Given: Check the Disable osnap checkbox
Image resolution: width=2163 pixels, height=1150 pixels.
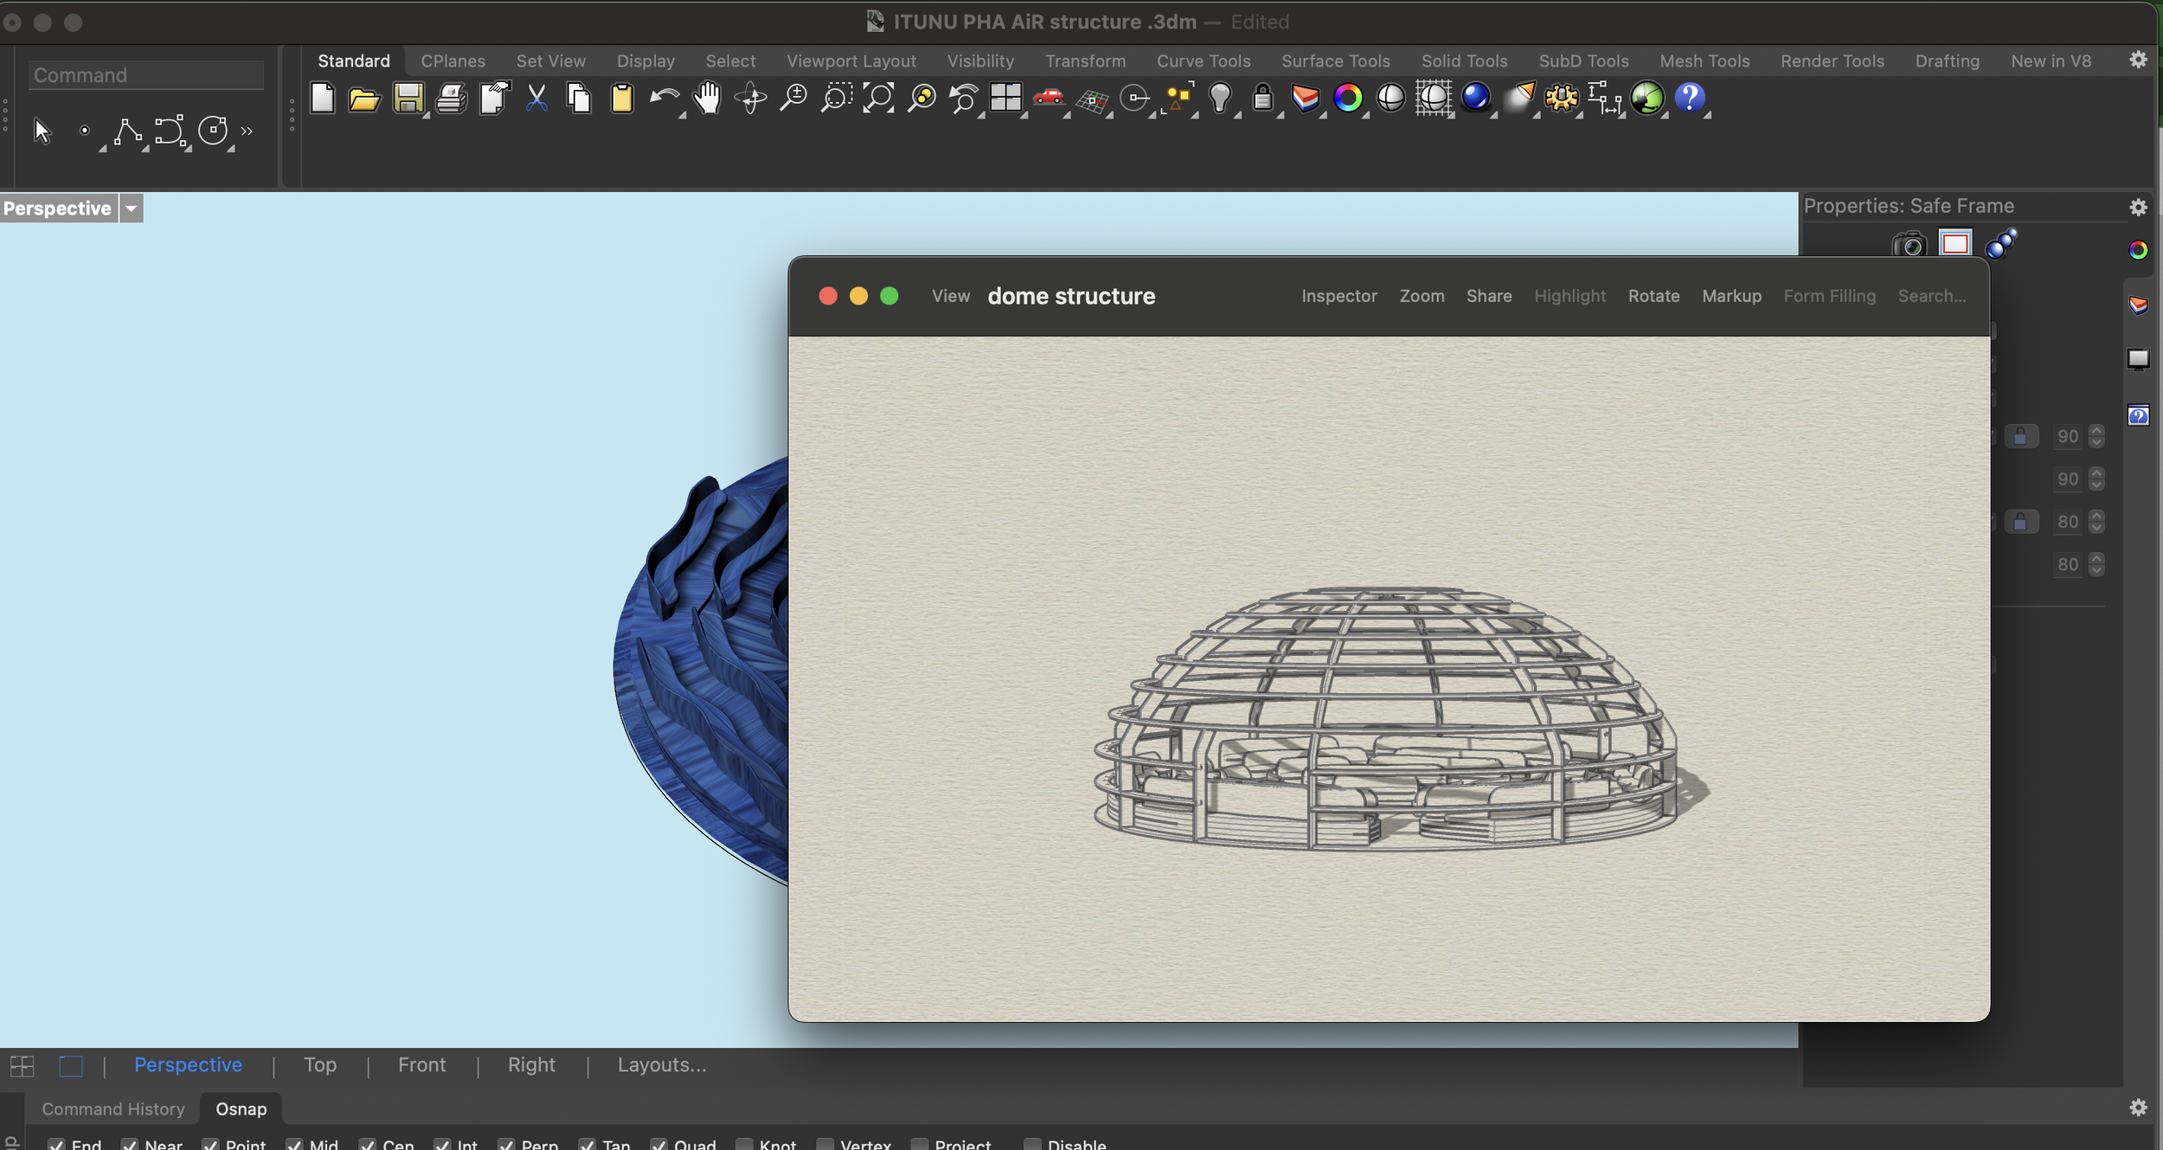Looking at the screenshot, I should 1032,1143.
